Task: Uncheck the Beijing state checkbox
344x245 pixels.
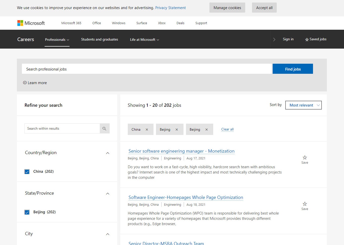Action: (27, 212)
